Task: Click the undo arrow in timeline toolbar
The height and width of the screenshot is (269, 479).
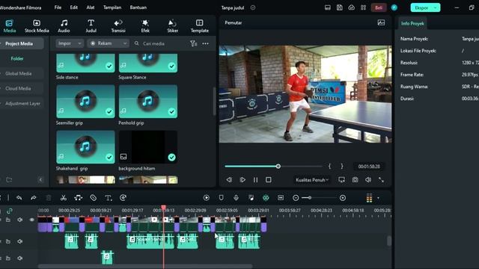Action: point(19,198)
